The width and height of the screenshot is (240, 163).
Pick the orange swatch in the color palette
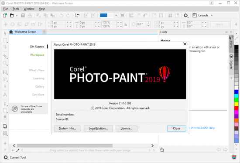(x=237, y=120)
